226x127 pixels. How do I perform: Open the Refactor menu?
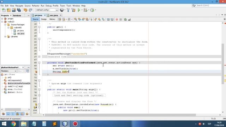(x=36, y=6)
